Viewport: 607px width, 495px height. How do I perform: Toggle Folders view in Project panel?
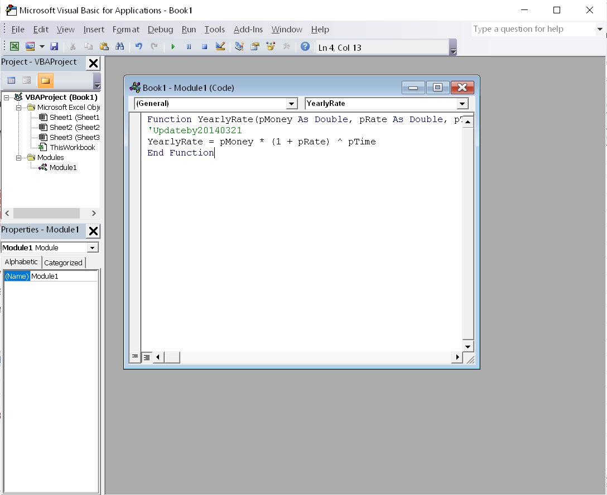pos(45,80)
